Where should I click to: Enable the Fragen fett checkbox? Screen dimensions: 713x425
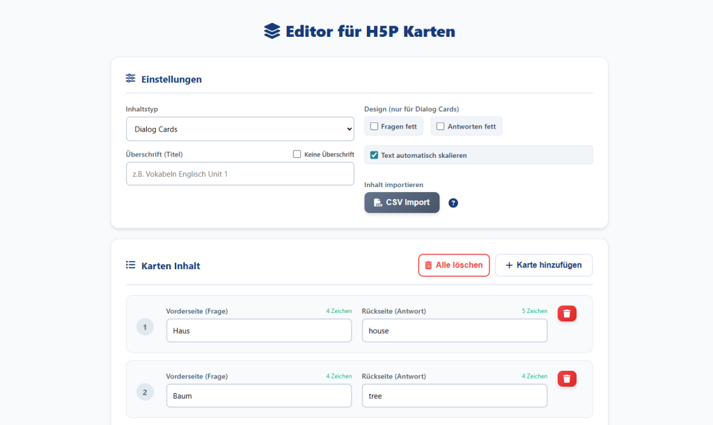click(375, 127)
